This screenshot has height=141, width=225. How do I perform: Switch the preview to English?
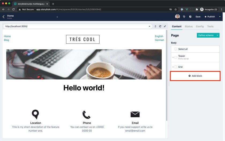coord(159,36)
